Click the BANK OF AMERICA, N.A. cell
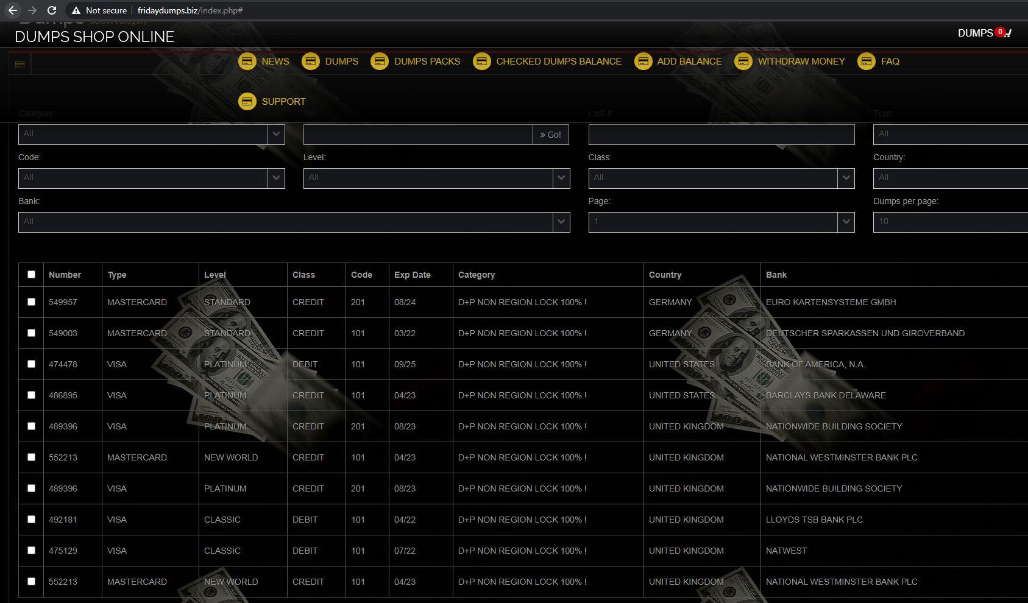1028x603 pixels. point(815,364)
